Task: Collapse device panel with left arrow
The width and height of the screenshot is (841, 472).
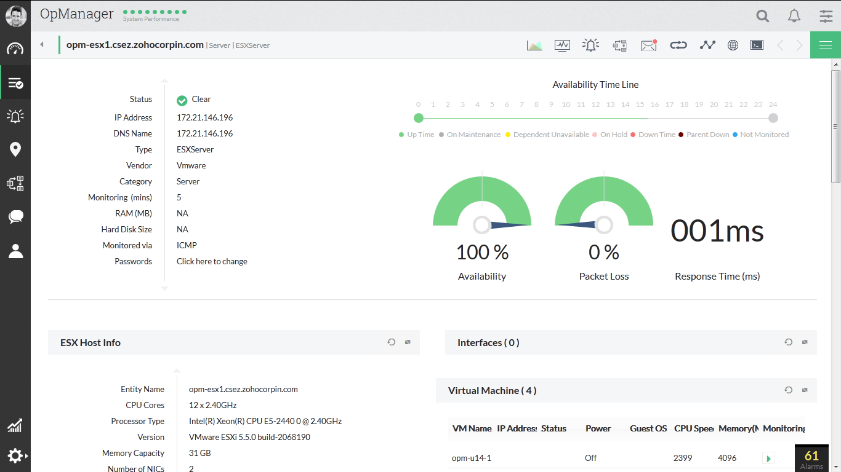Action: click(42, 44)
